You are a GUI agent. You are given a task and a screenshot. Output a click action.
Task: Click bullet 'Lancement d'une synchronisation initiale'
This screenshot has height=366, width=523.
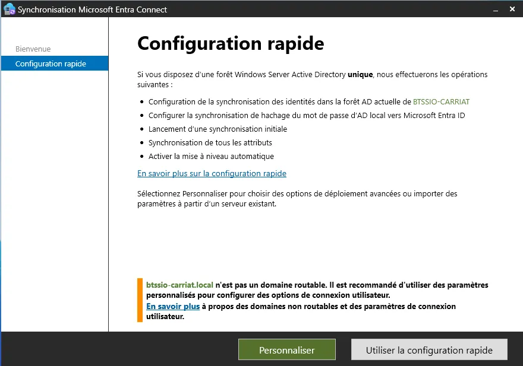coord(218,129)
